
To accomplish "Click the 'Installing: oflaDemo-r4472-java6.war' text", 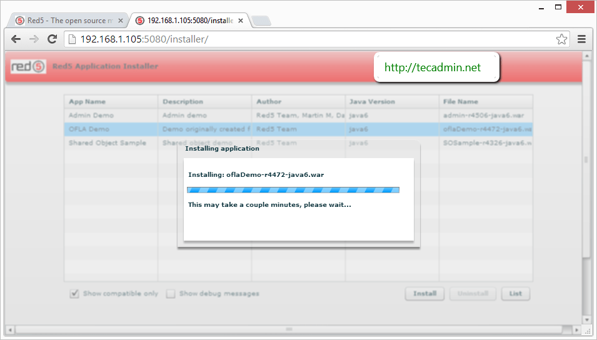I will point(256,175).
